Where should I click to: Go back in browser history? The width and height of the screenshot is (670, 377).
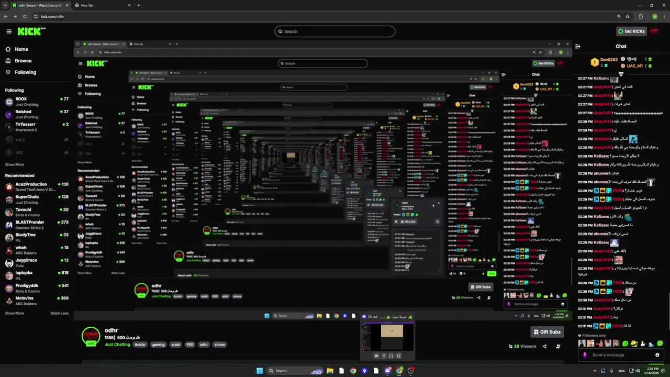click(6, 16)
